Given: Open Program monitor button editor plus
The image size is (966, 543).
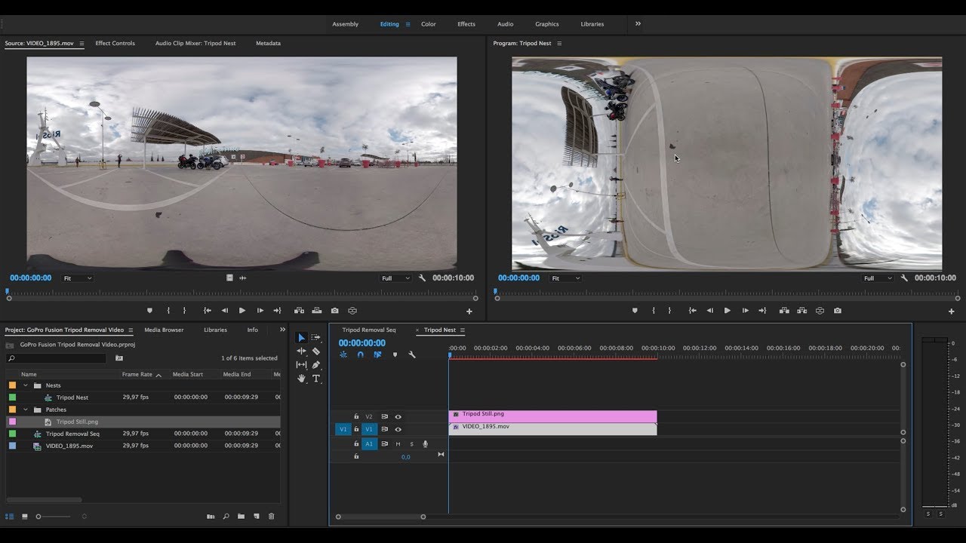Looking at the screenshot, I should (951, 311).
